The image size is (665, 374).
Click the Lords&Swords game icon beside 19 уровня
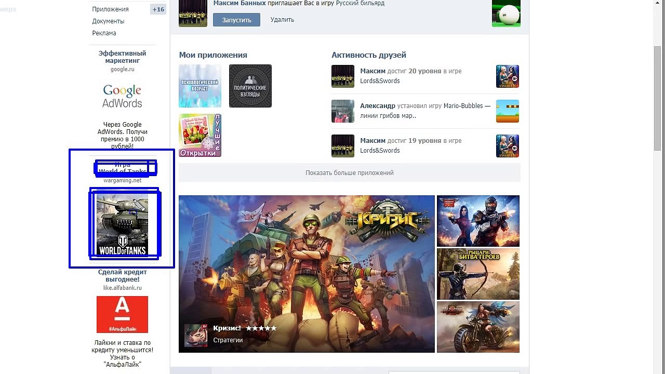point(508,146)
